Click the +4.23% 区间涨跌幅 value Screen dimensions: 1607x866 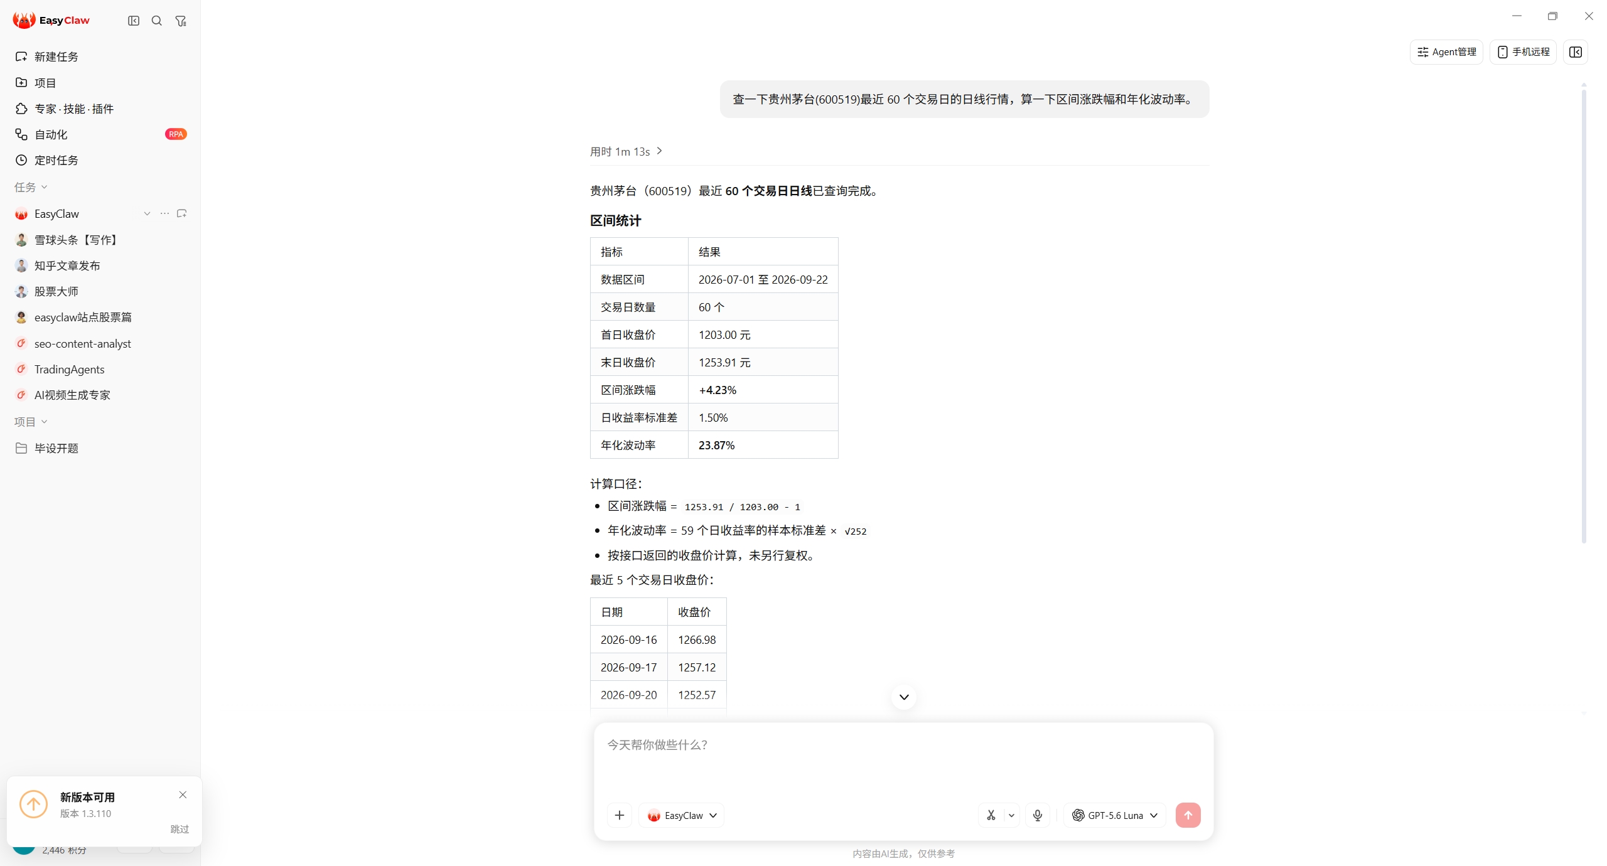(718, 390)
